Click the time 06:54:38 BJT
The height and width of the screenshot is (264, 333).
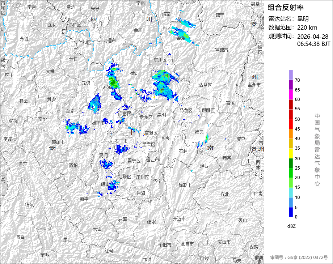point(314,44)
